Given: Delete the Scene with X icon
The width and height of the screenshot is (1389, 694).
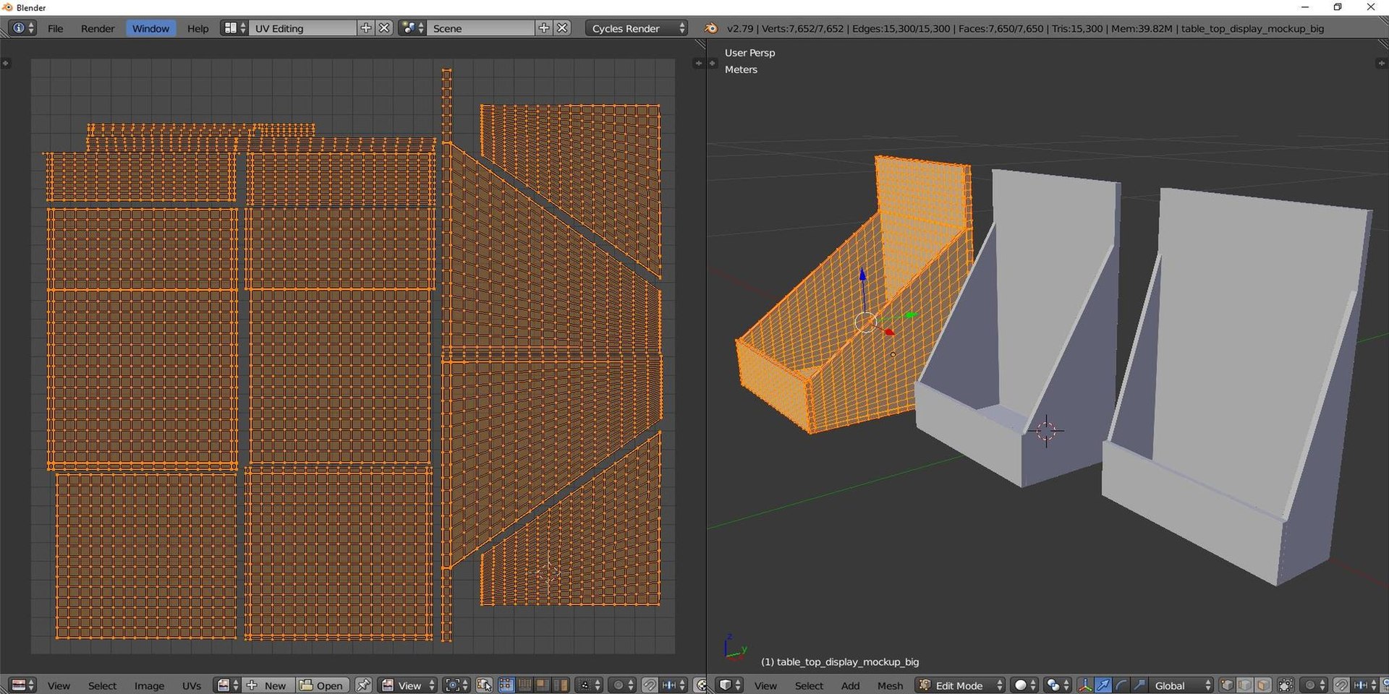Looking at the screenshot, I should (562, 28).
